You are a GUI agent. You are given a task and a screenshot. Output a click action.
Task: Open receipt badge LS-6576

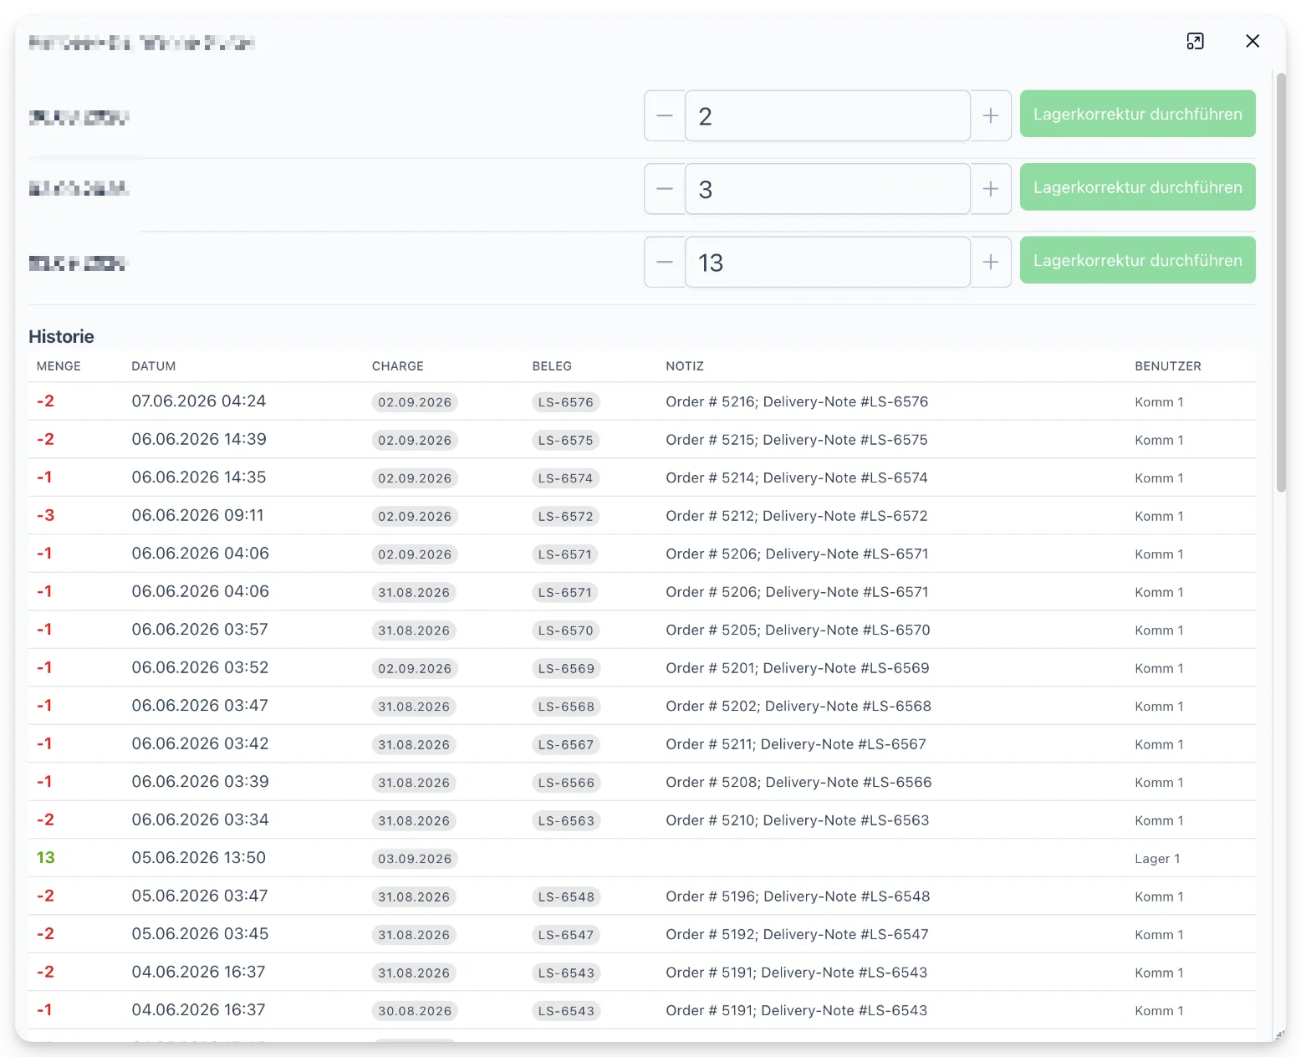566,402
